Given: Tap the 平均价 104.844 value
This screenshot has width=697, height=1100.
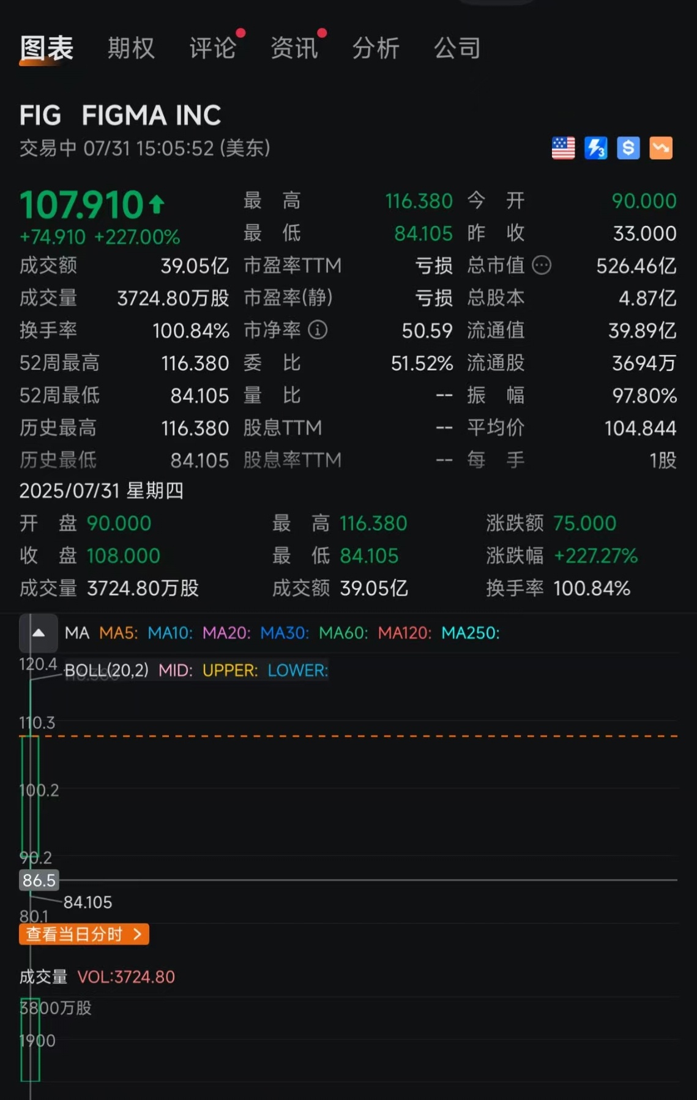Looking at the screenshot, I should click(x=641, y=428).
